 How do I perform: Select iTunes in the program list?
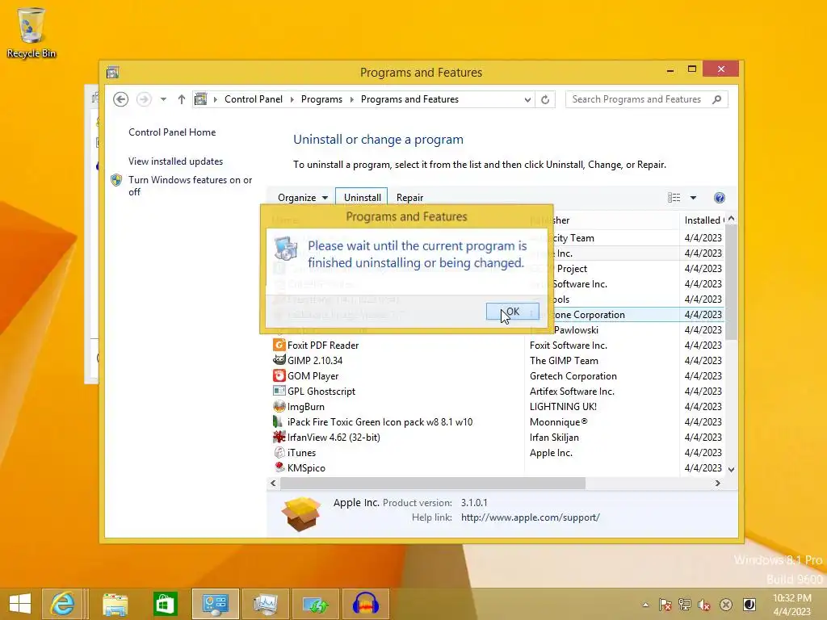[x=497, y=452]
